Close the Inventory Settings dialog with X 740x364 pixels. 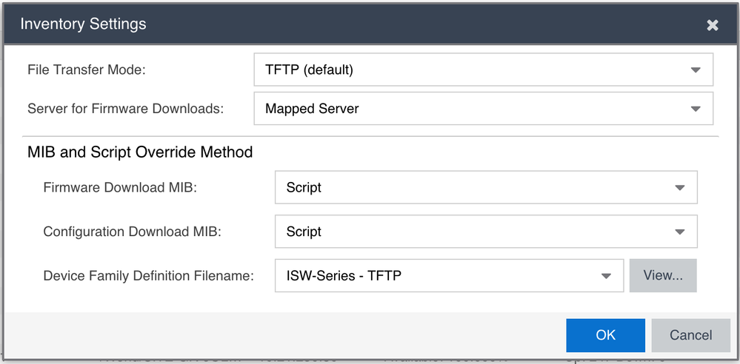click(712, 25)
